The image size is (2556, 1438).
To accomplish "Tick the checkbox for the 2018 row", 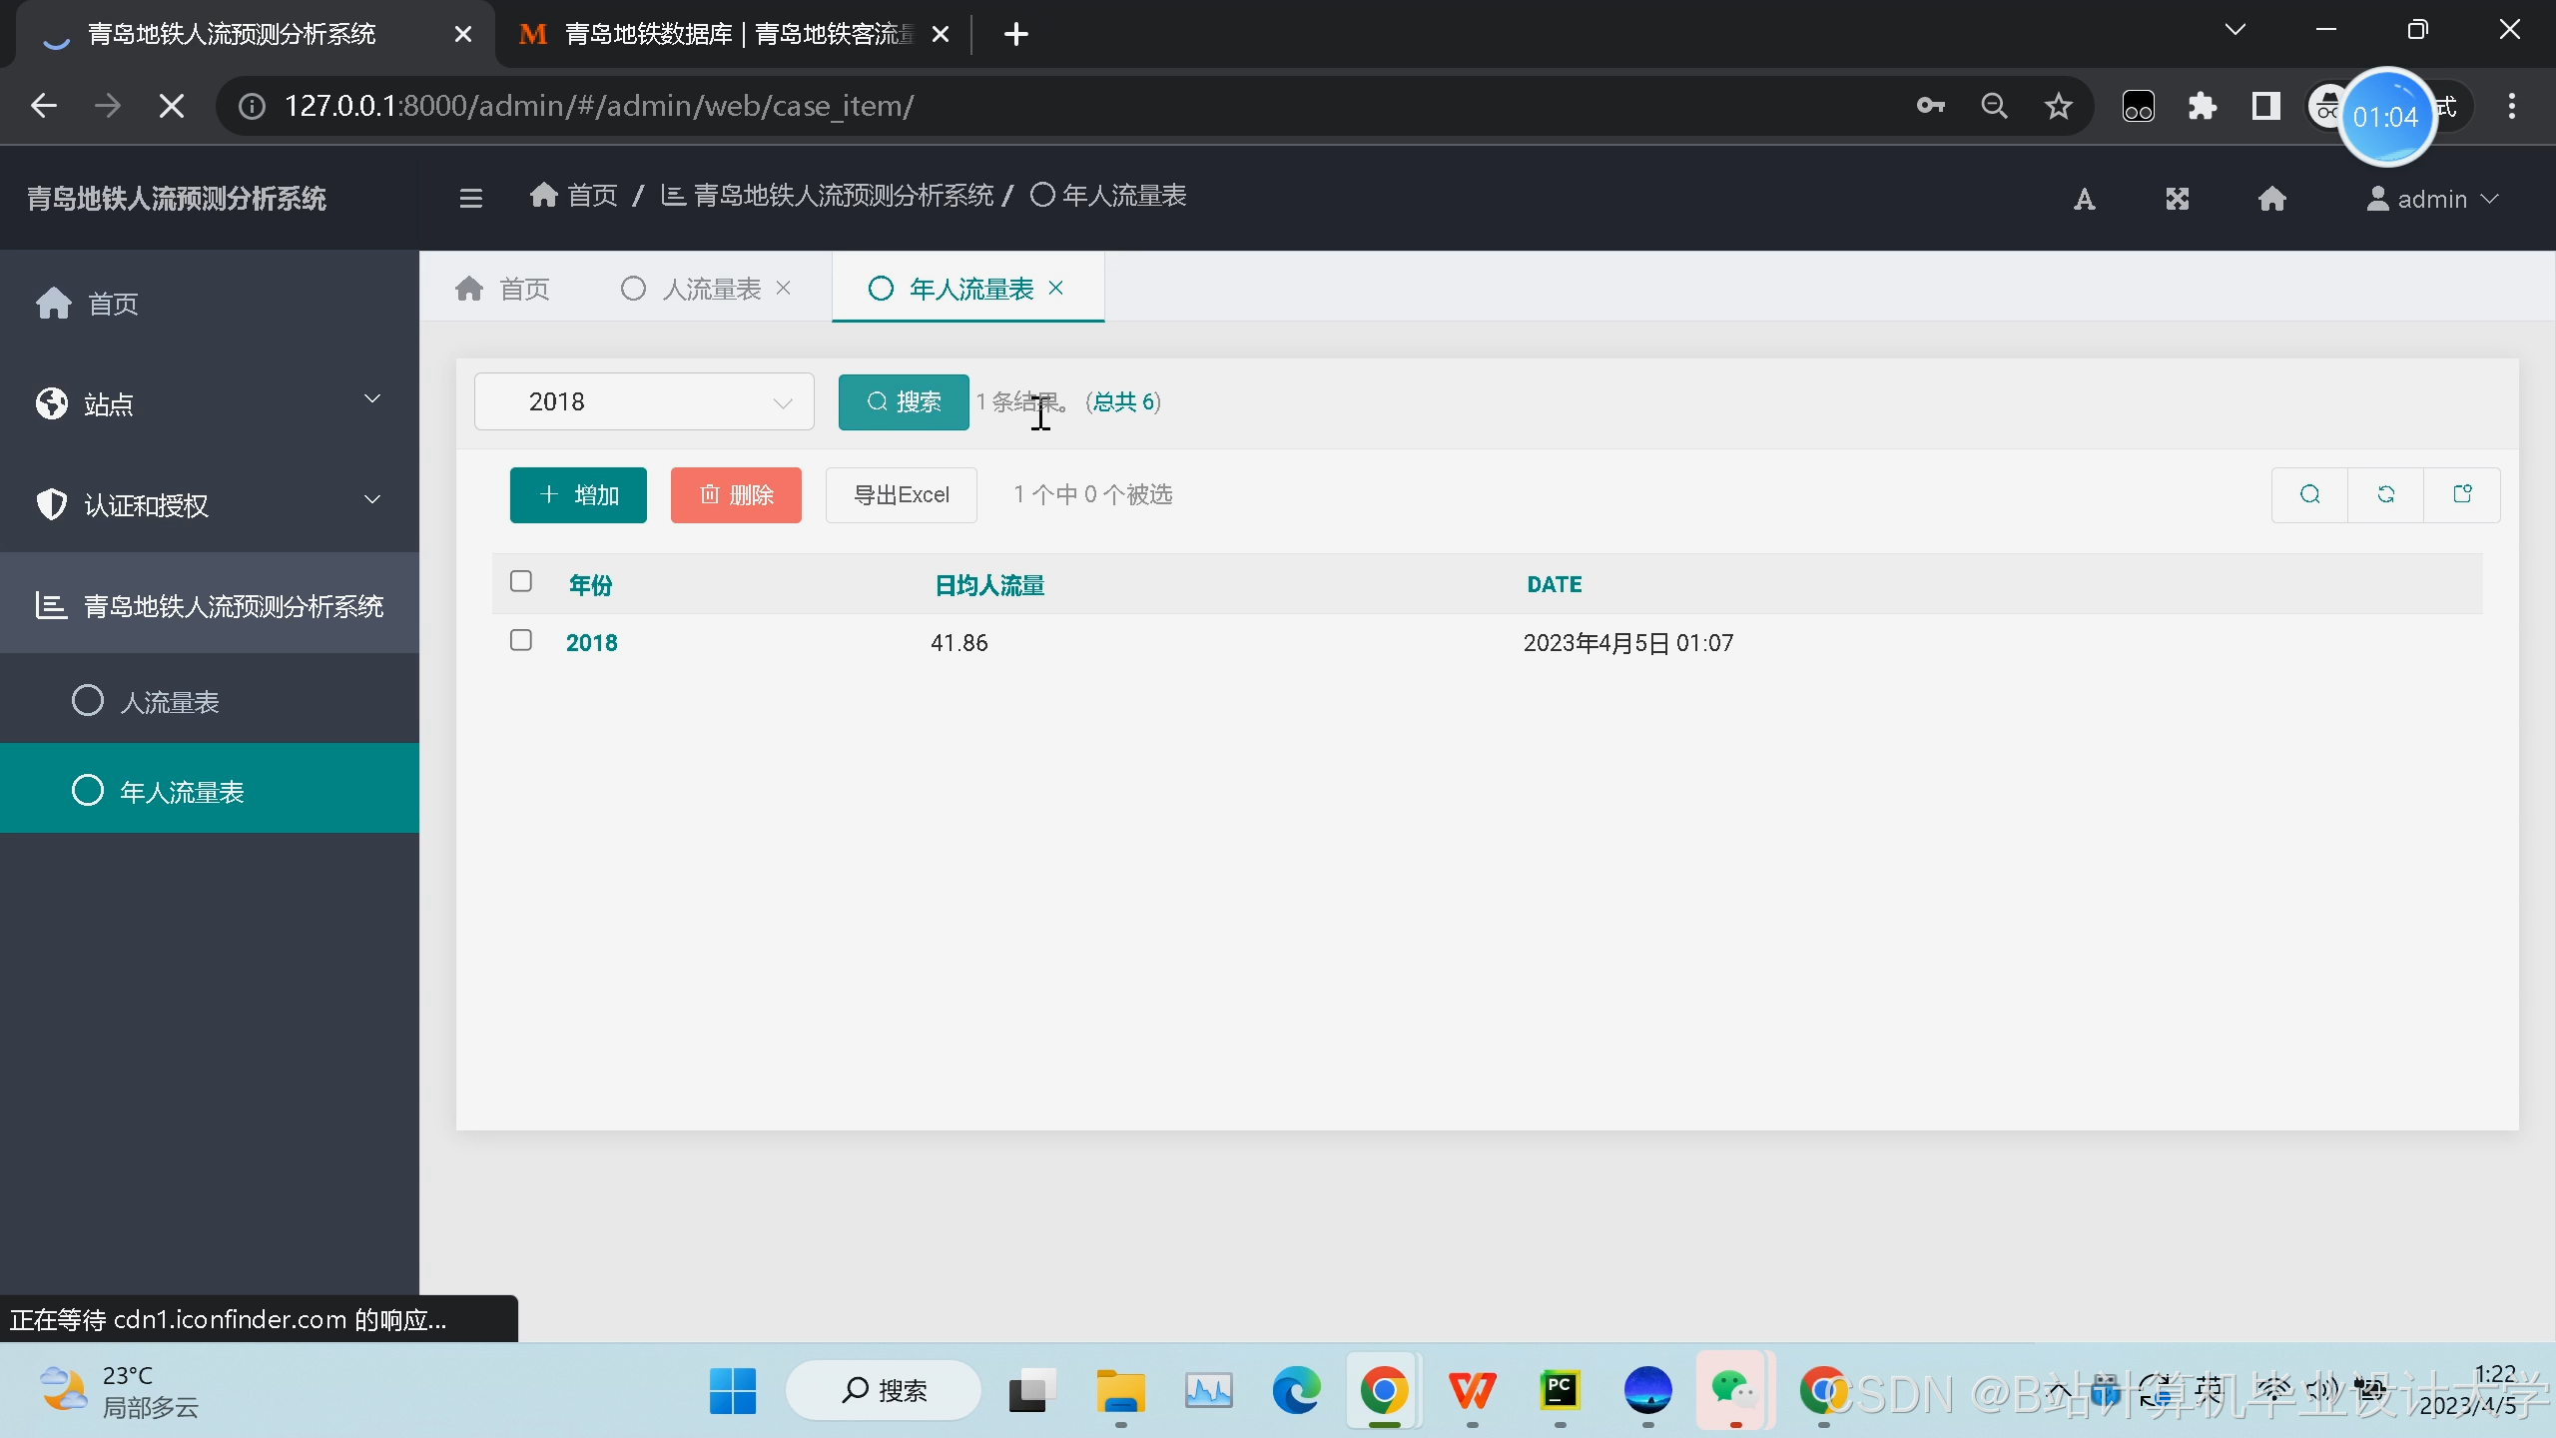I will pos(521,640).
